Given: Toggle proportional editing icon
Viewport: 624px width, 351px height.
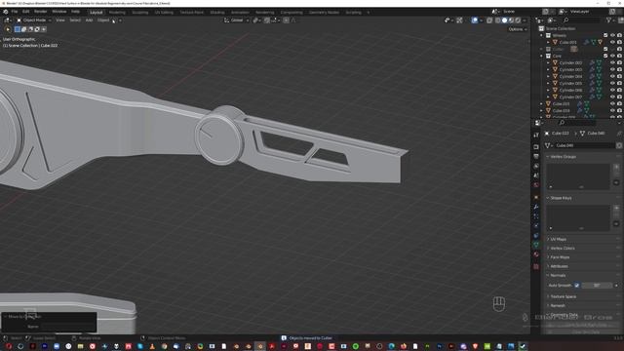Looking at the screenshot, I should coord(286,19).
